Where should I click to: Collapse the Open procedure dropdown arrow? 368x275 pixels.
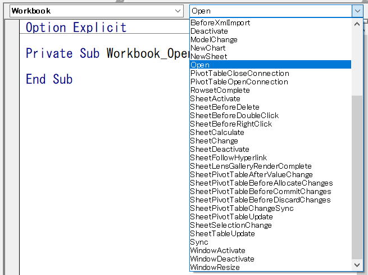pos(357,11)
